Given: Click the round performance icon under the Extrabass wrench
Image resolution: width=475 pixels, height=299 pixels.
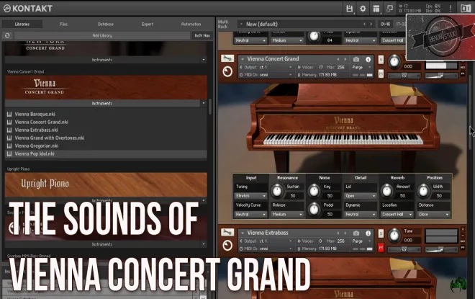Looking at the screenshot, I should pos(227,246).
